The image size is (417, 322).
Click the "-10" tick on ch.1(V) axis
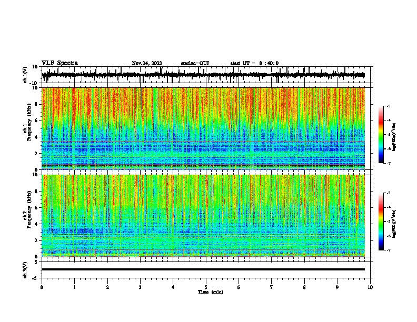(x=34, y=83)
